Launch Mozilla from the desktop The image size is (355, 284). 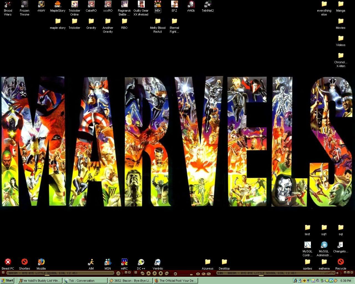(41, 265)
